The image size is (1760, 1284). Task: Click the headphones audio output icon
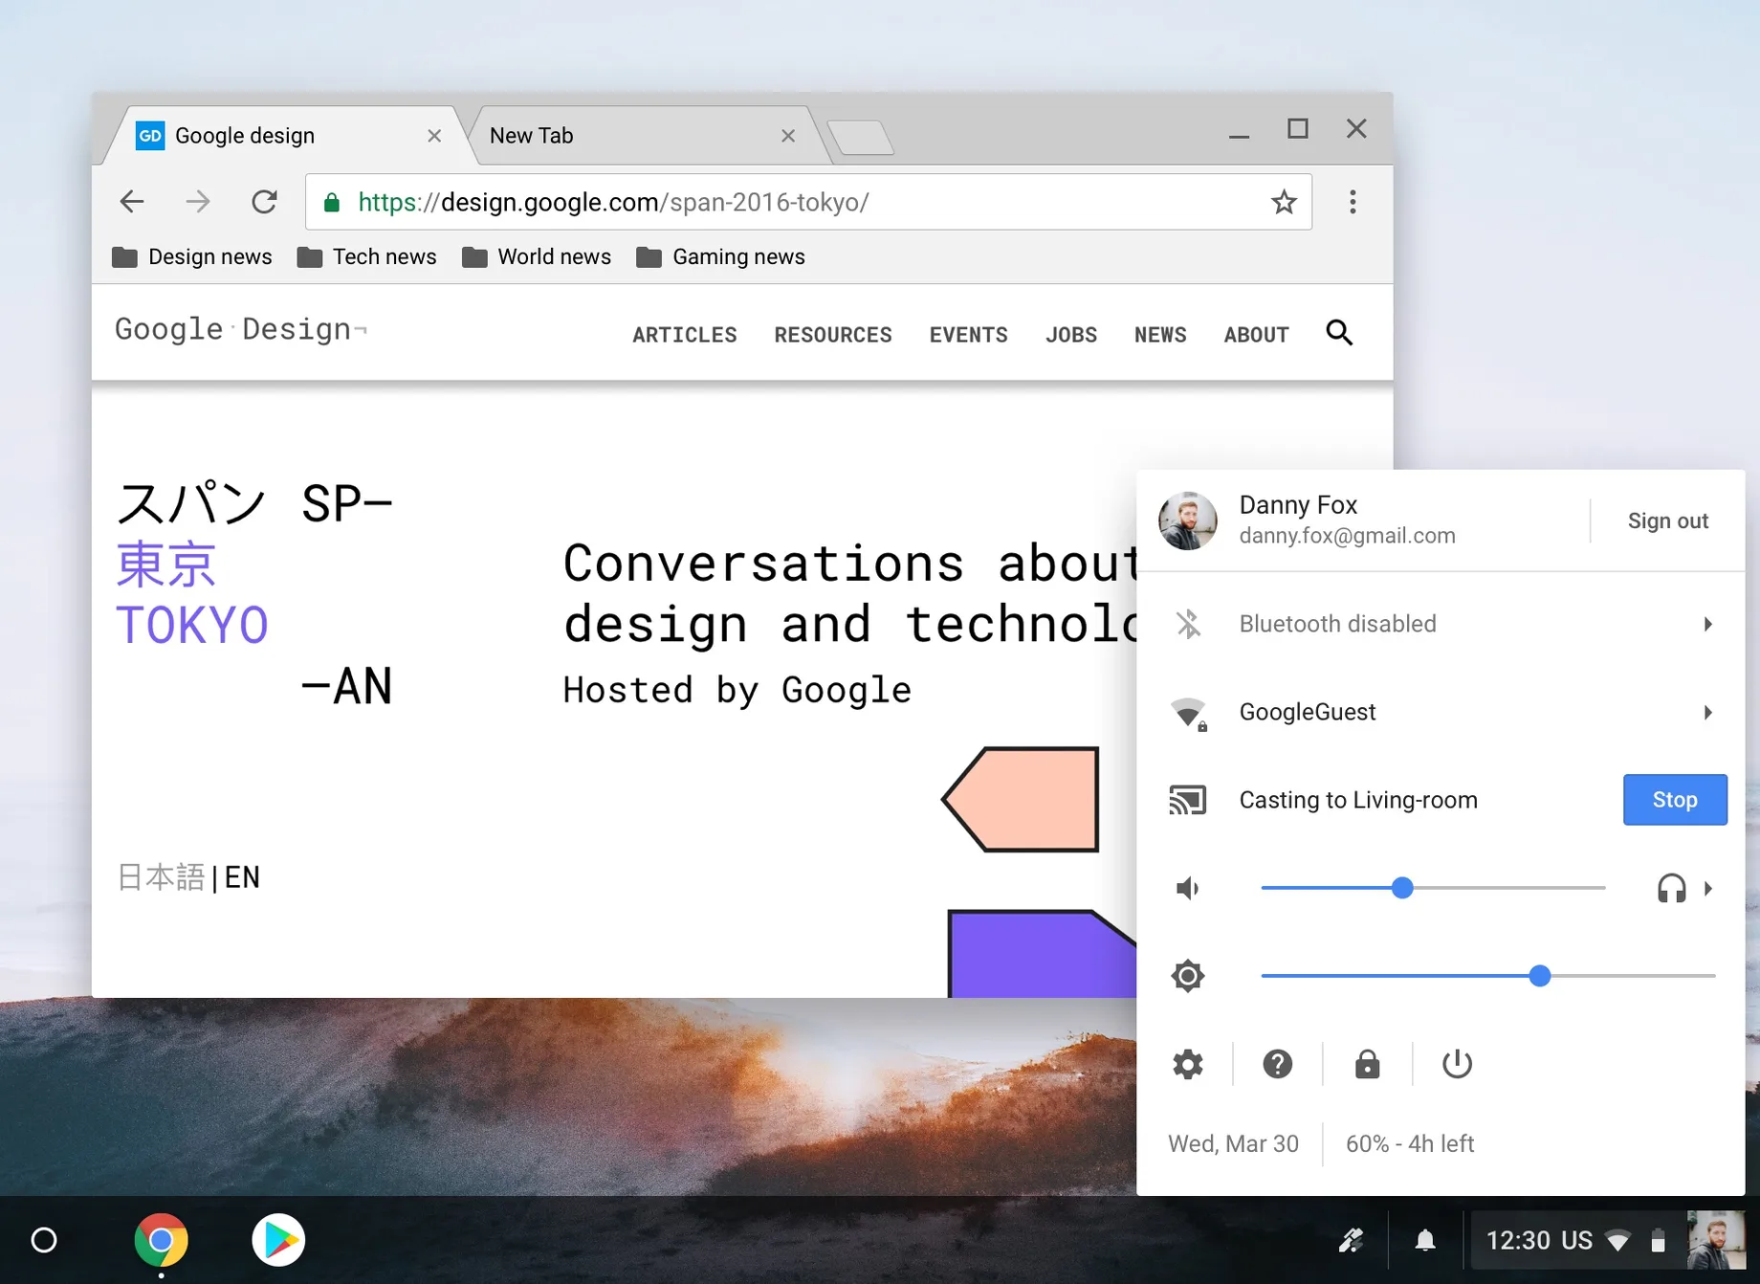1671,888
